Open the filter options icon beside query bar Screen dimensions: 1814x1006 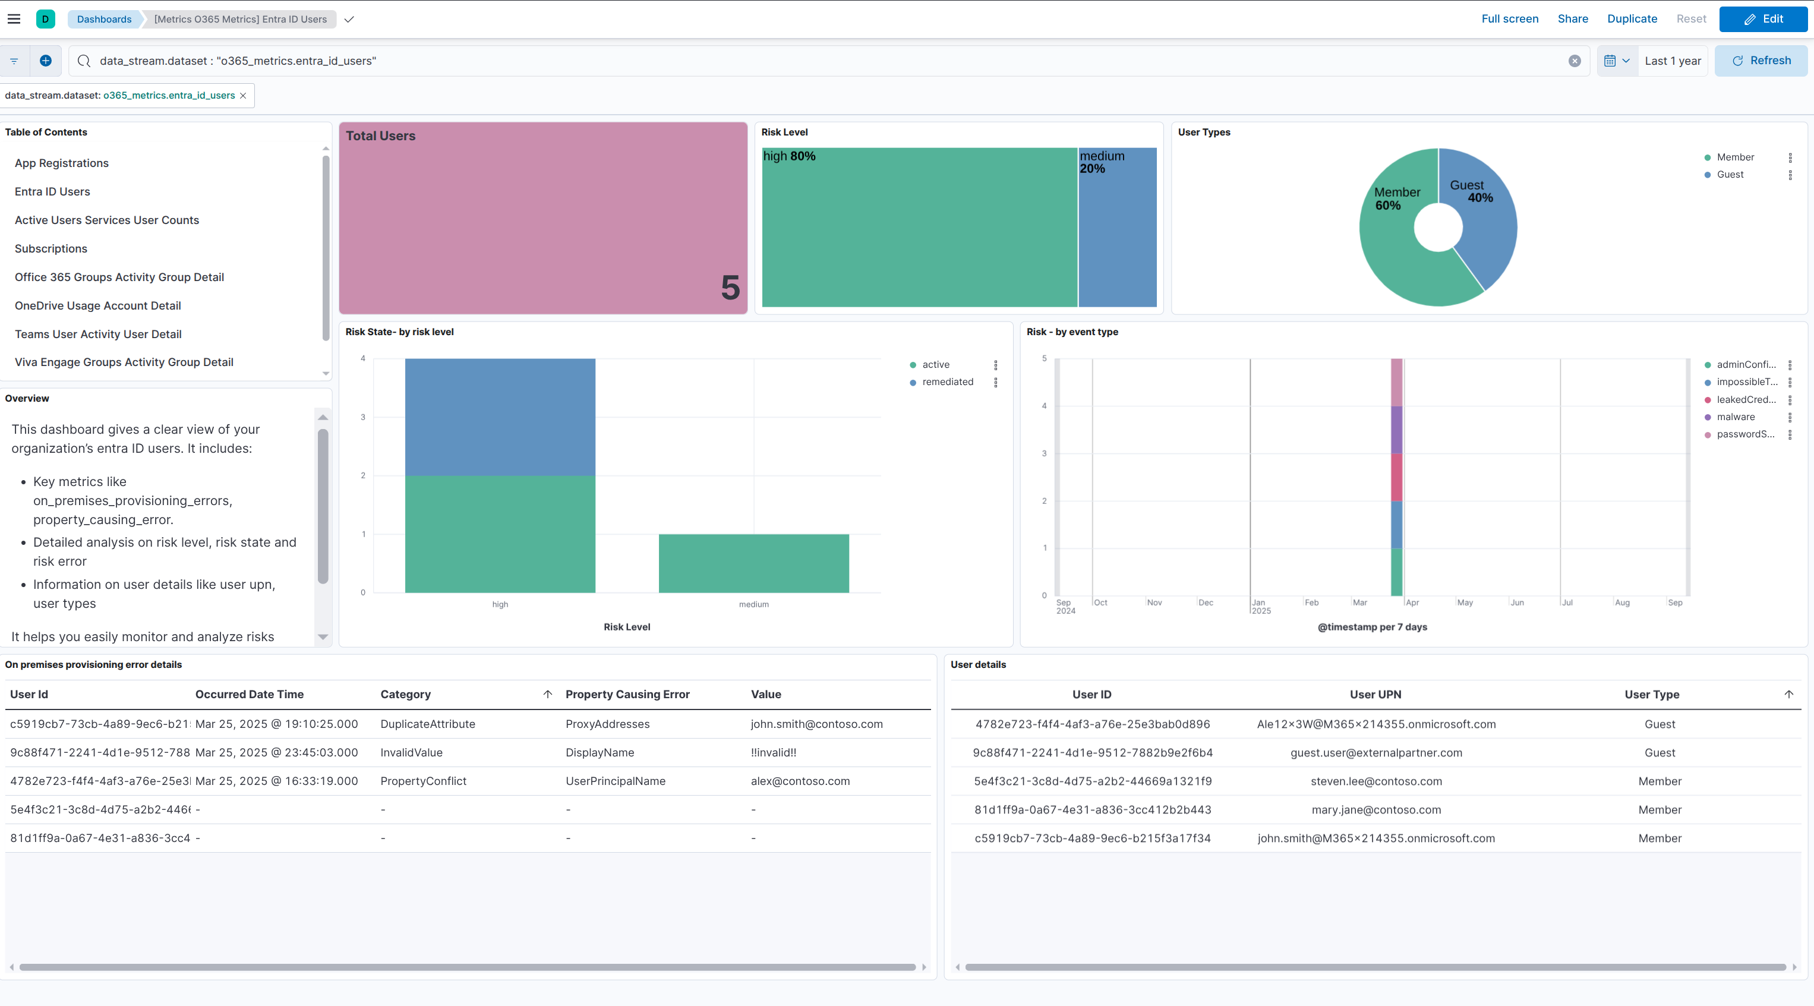[x=14, y=61]
